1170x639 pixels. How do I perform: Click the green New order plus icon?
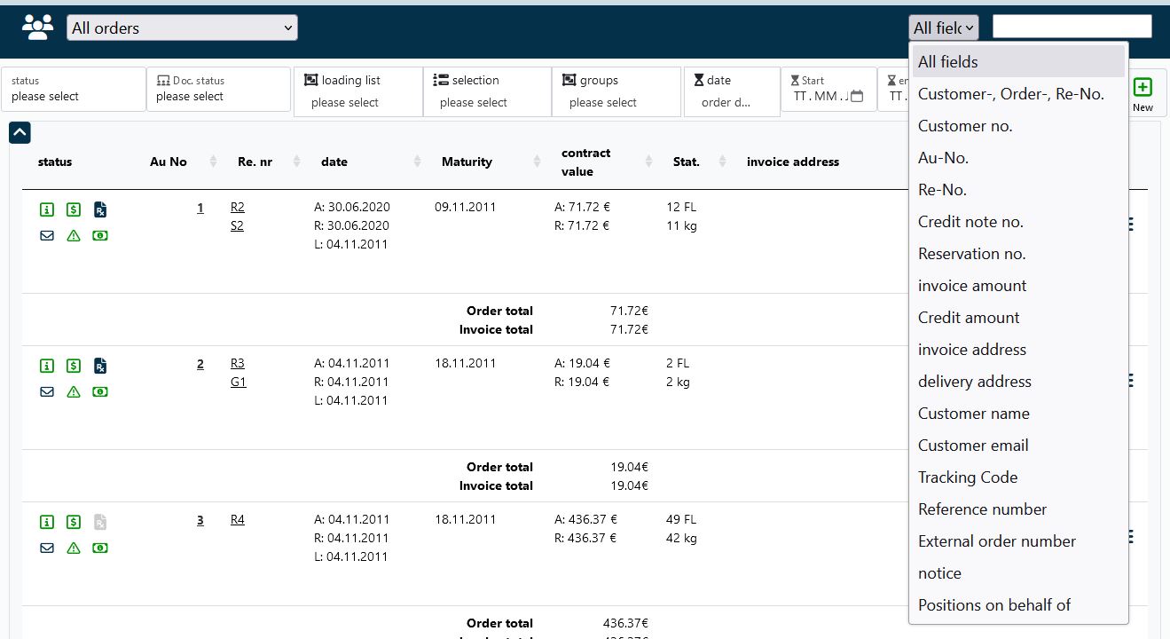click(x=1143, y=88)
